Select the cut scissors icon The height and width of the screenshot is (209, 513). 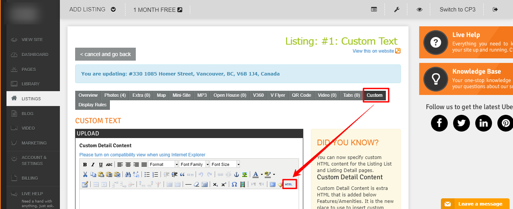pos(85,175)
